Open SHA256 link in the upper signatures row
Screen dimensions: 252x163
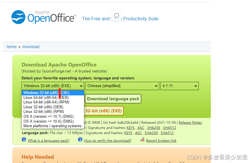click(x=154, y=128)
